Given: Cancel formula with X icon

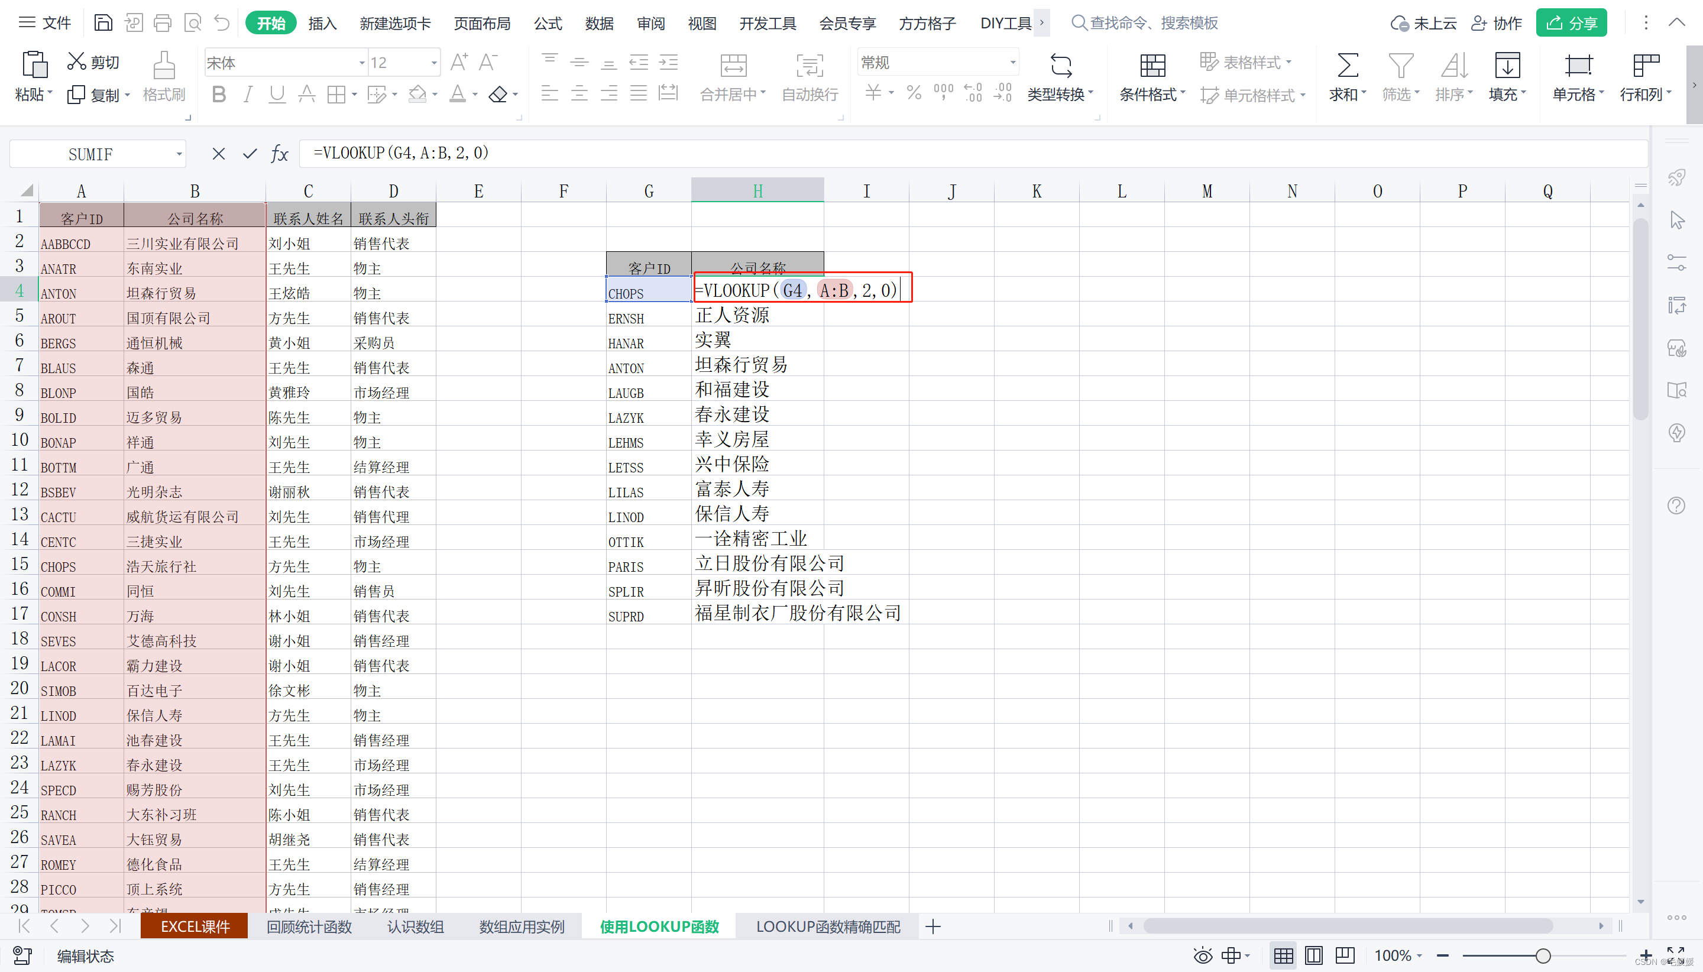Looking at the screenshot, I should tap(218, 154).
